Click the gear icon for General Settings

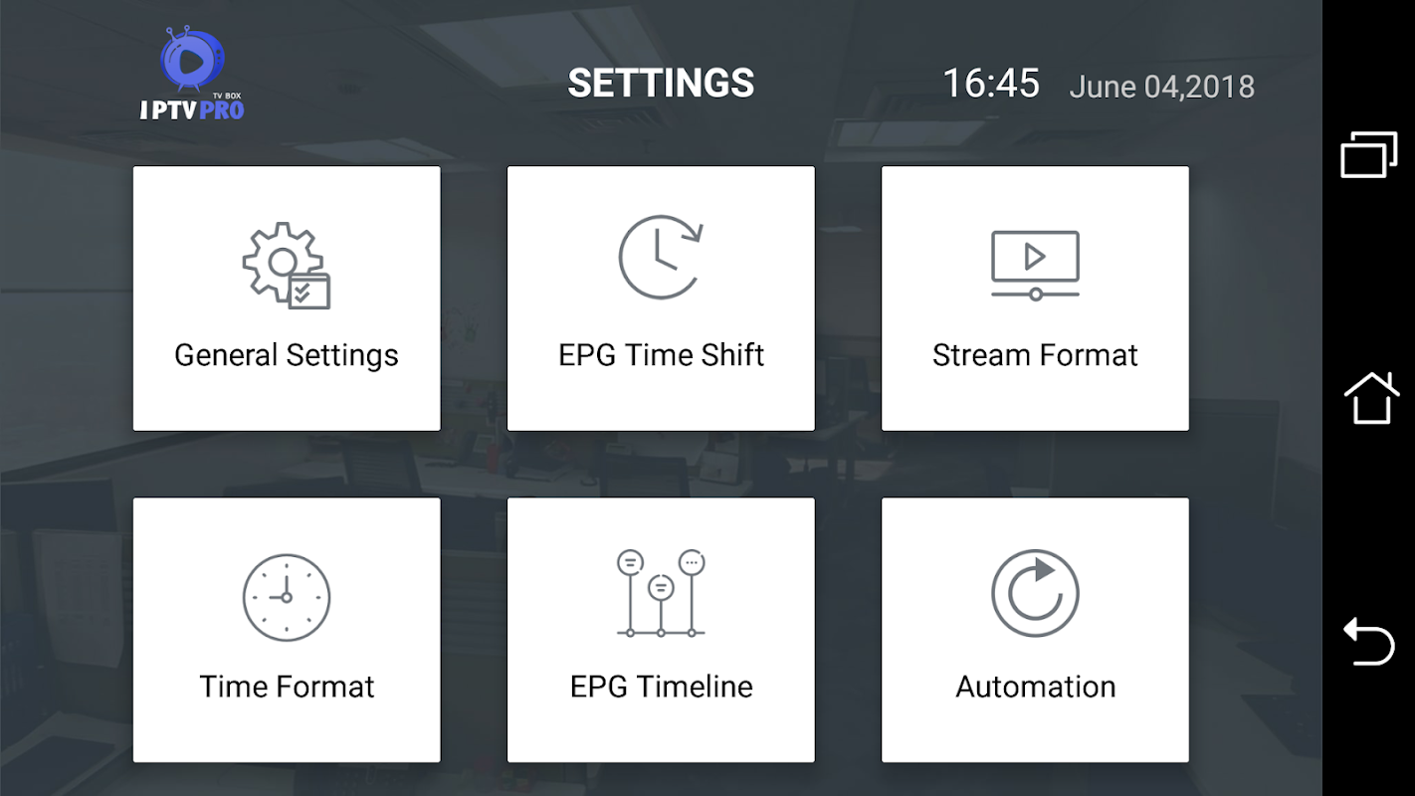(287, 266)
